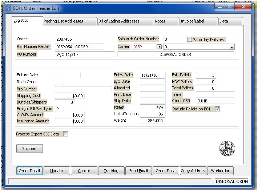Open the Bill of Lading Addresses tab
258x191 pixels.
click(125, 21)
